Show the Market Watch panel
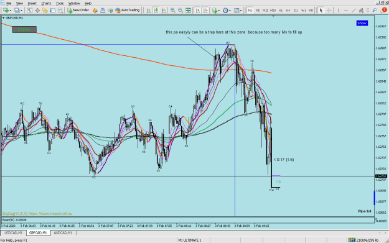Viewport: 389px width, 243px height. pos(29,11)
